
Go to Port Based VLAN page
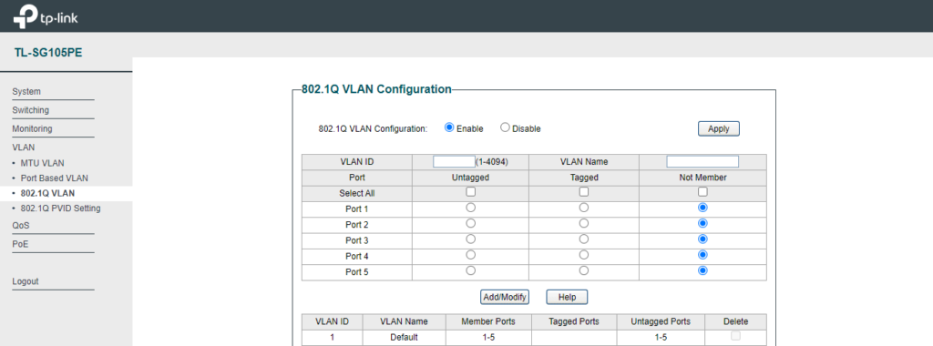[54, 178]
